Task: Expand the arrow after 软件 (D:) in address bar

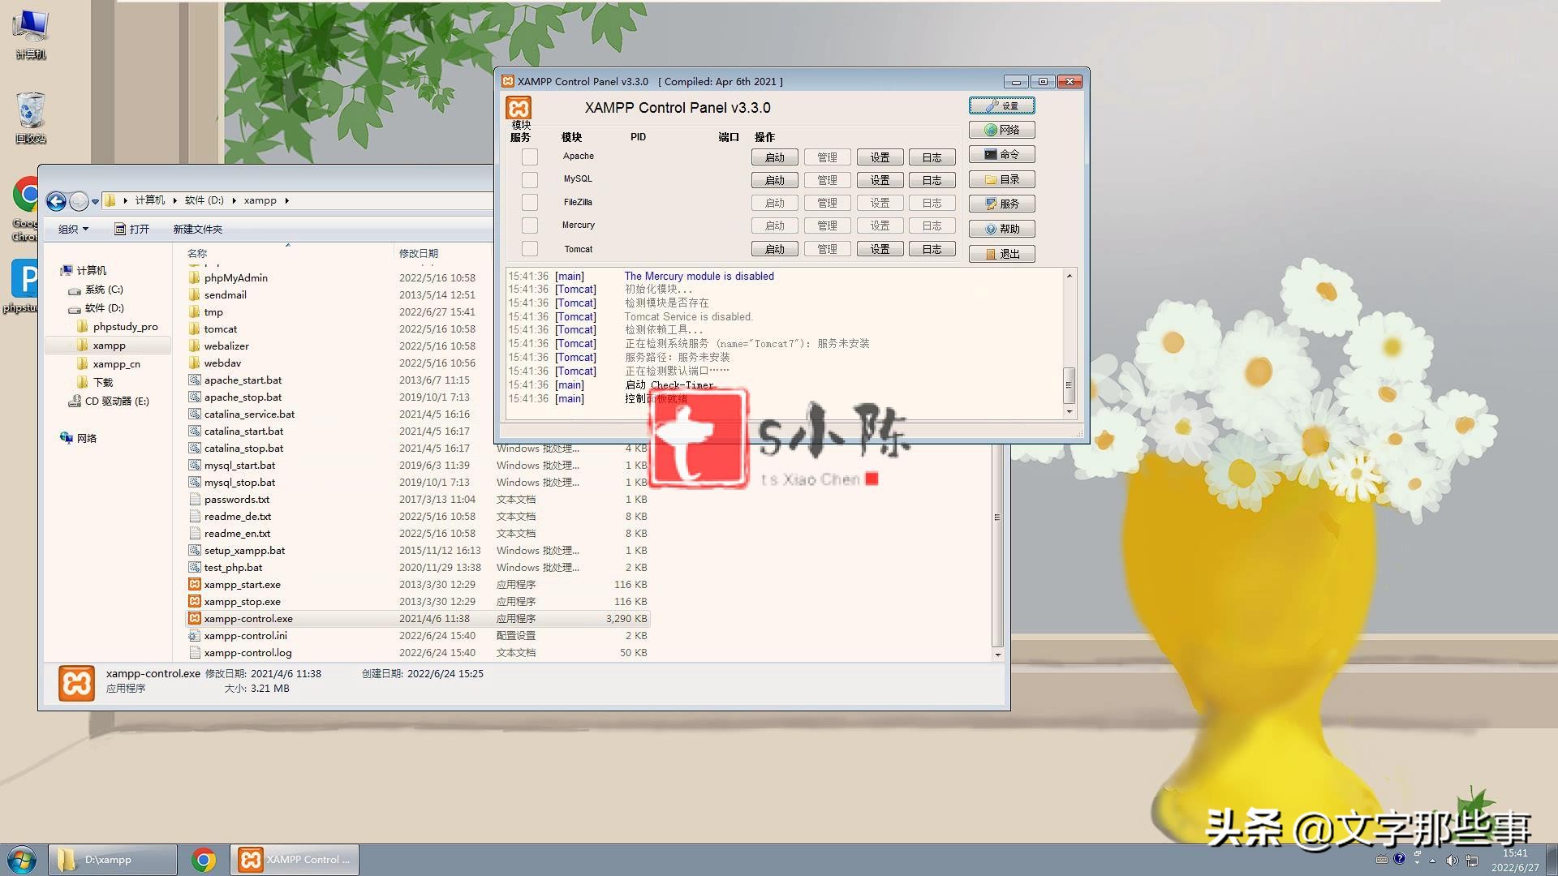Action: pos(234,200)
